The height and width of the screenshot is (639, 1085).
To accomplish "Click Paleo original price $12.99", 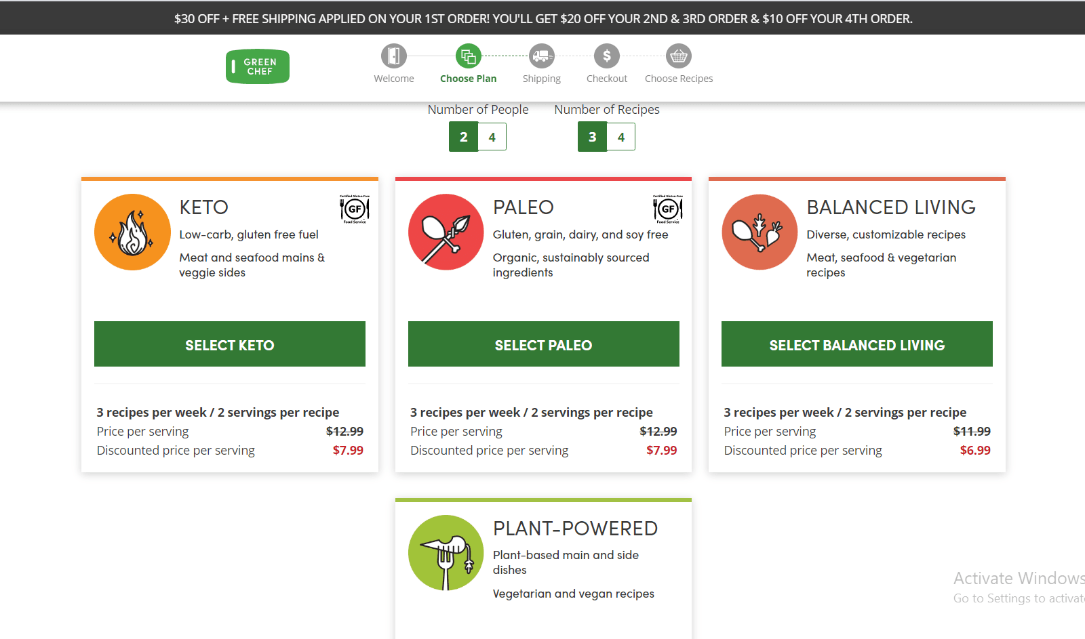I will pyautogui.click(x=658, y=432).
